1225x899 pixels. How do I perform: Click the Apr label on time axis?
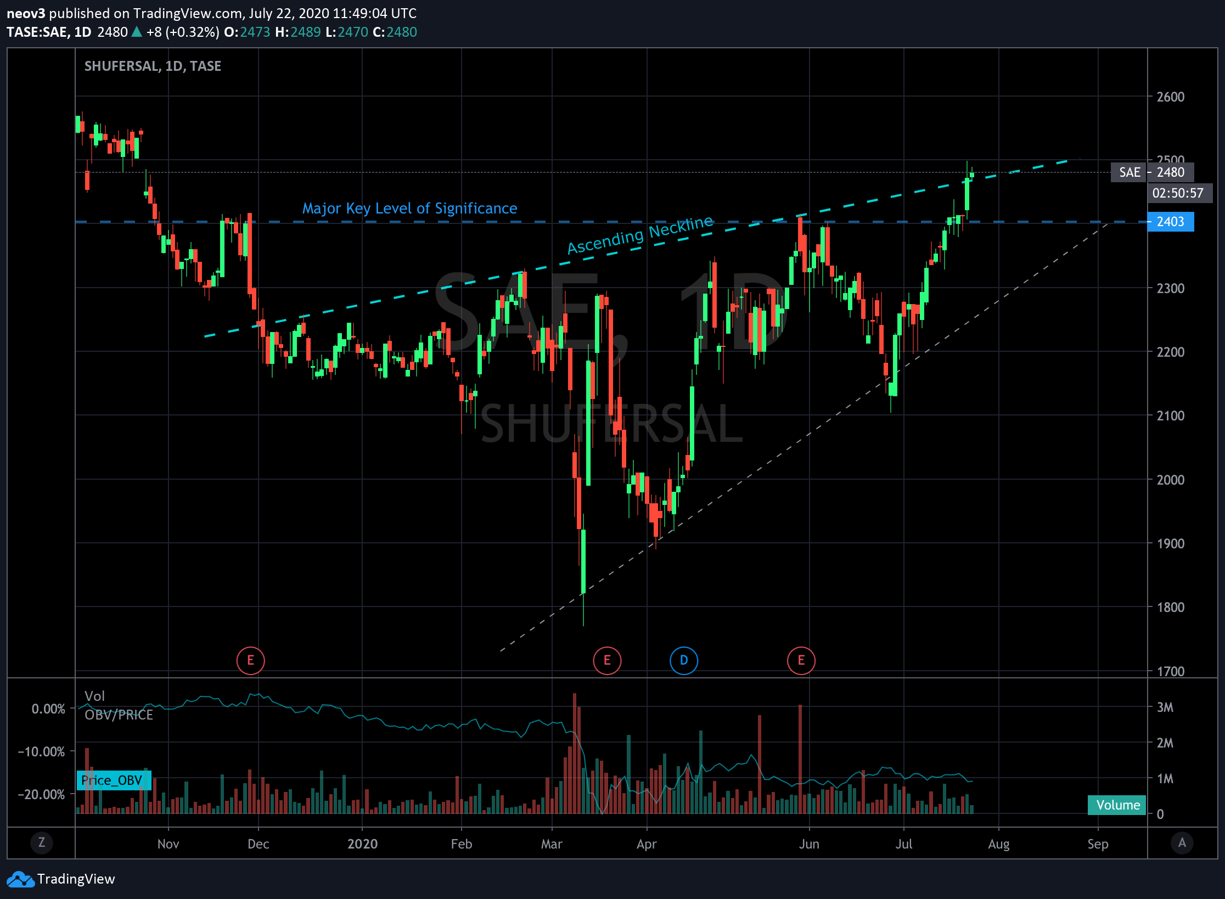pos(647,844)
